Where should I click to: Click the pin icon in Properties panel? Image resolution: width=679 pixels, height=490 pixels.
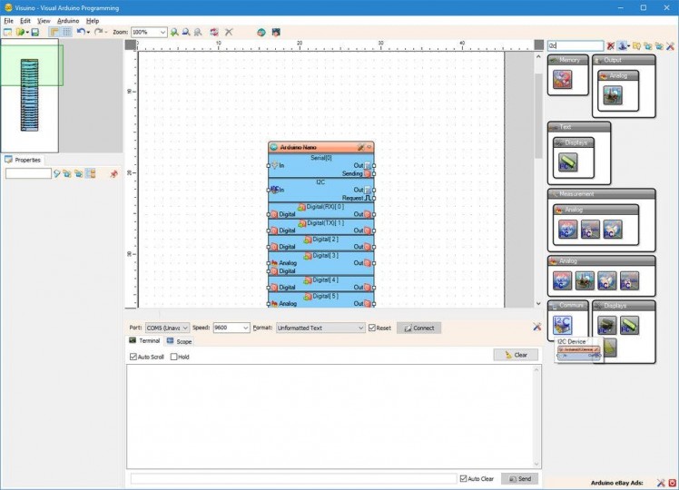[114, 173]
